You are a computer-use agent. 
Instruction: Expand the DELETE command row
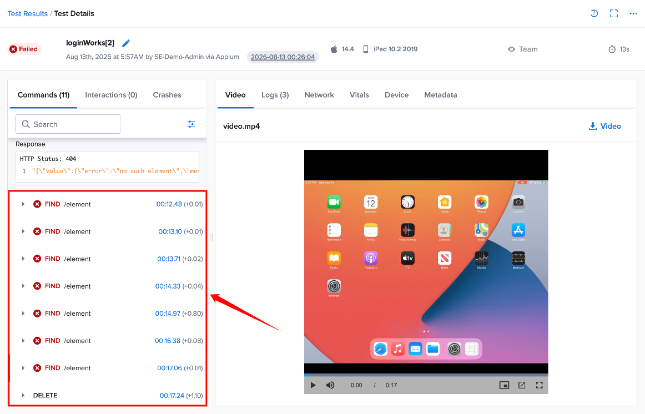(x=23, y=395)
